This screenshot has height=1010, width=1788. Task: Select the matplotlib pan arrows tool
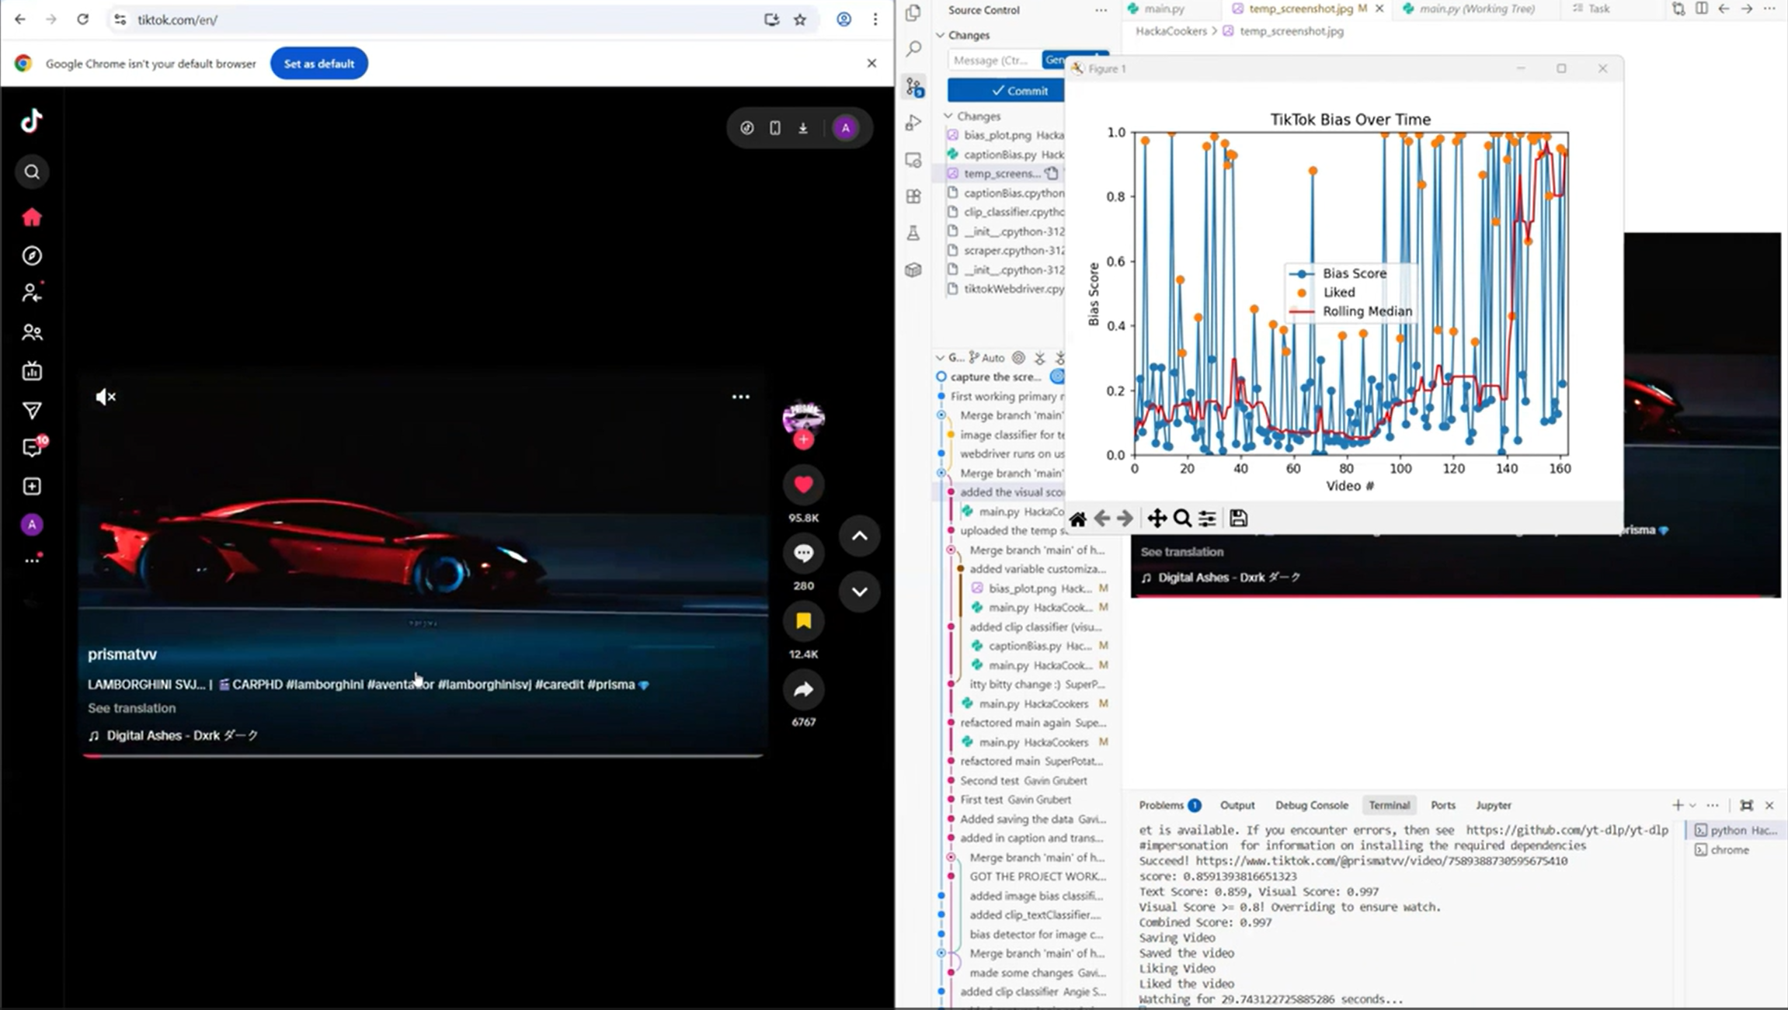[1157, 519]
